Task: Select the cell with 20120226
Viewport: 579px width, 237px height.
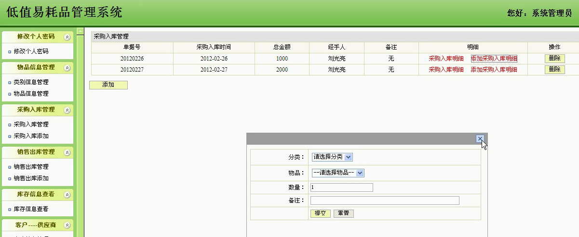Action: 132,59
